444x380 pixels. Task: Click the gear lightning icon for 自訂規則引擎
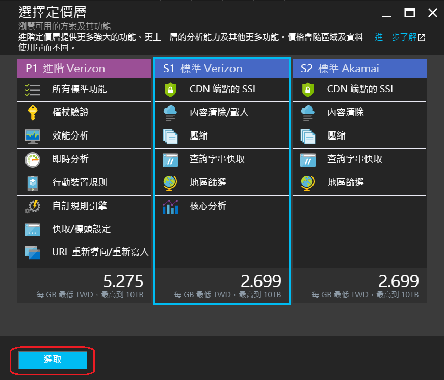tap(33, 206)
